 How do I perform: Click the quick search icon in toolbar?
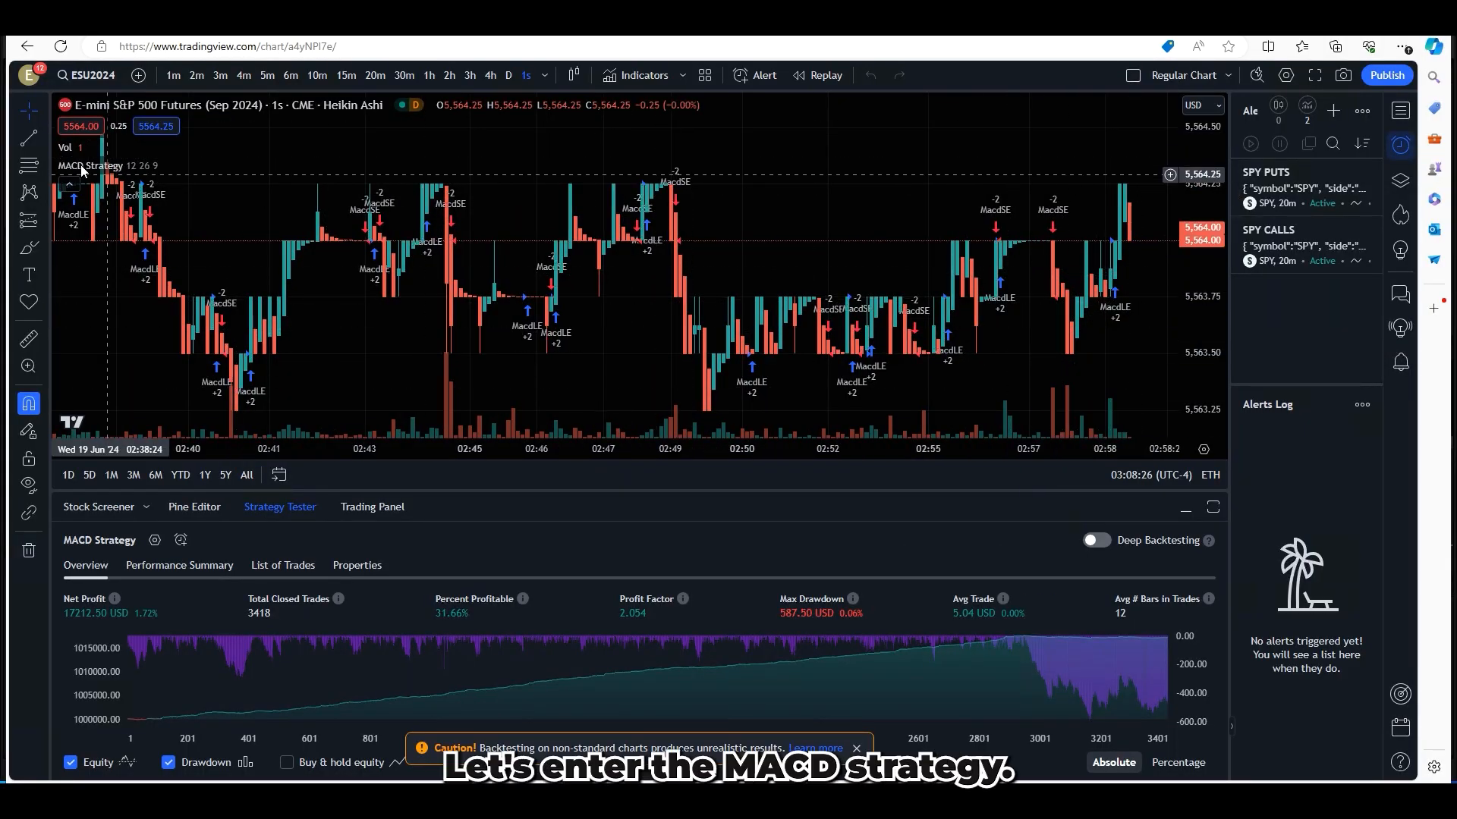pos(1257,75)
